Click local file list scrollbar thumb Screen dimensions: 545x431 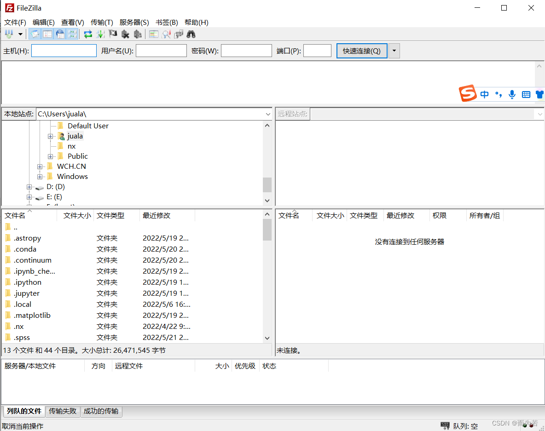(267, 230)
